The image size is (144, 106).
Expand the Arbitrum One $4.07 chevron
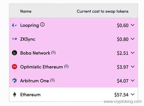click(133, 81)
